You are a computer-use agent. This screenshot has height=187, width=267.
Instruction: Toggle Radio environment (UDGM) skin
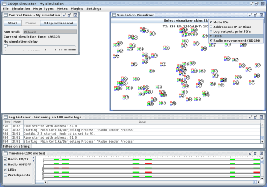[x=236, y=40]
